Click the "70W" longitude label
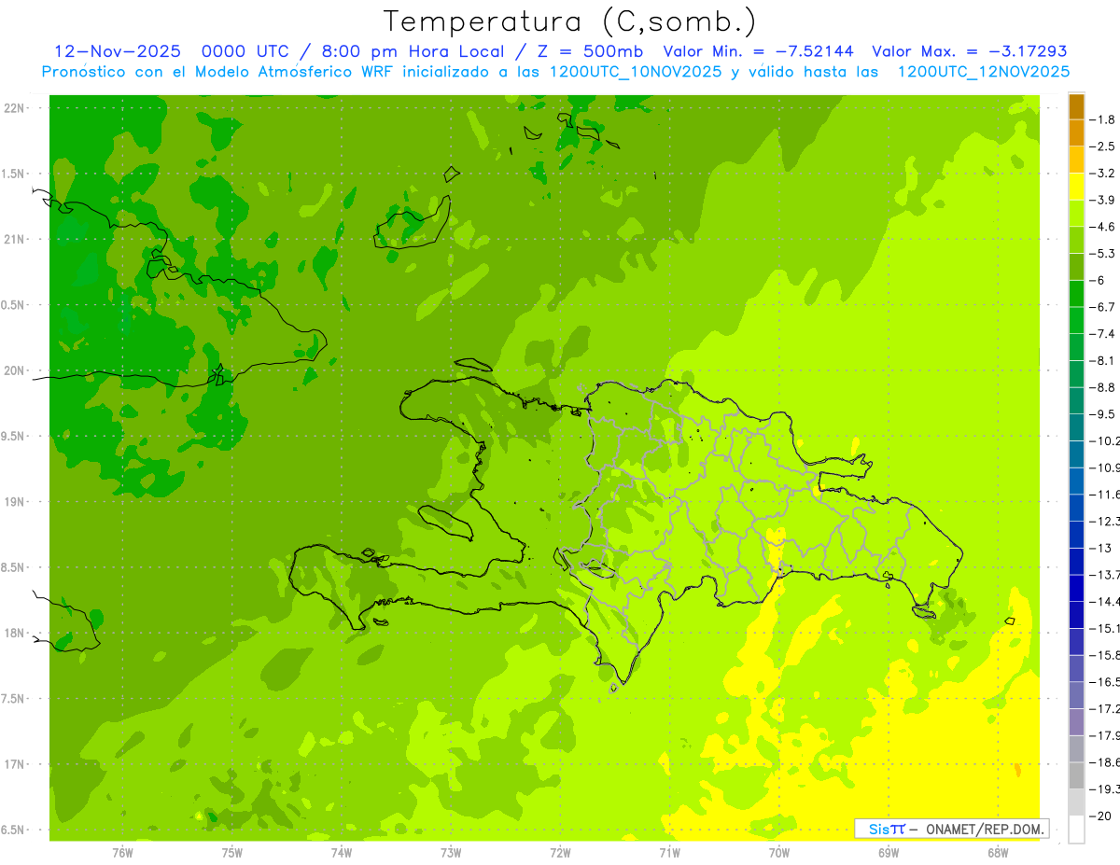 [779, 853]
